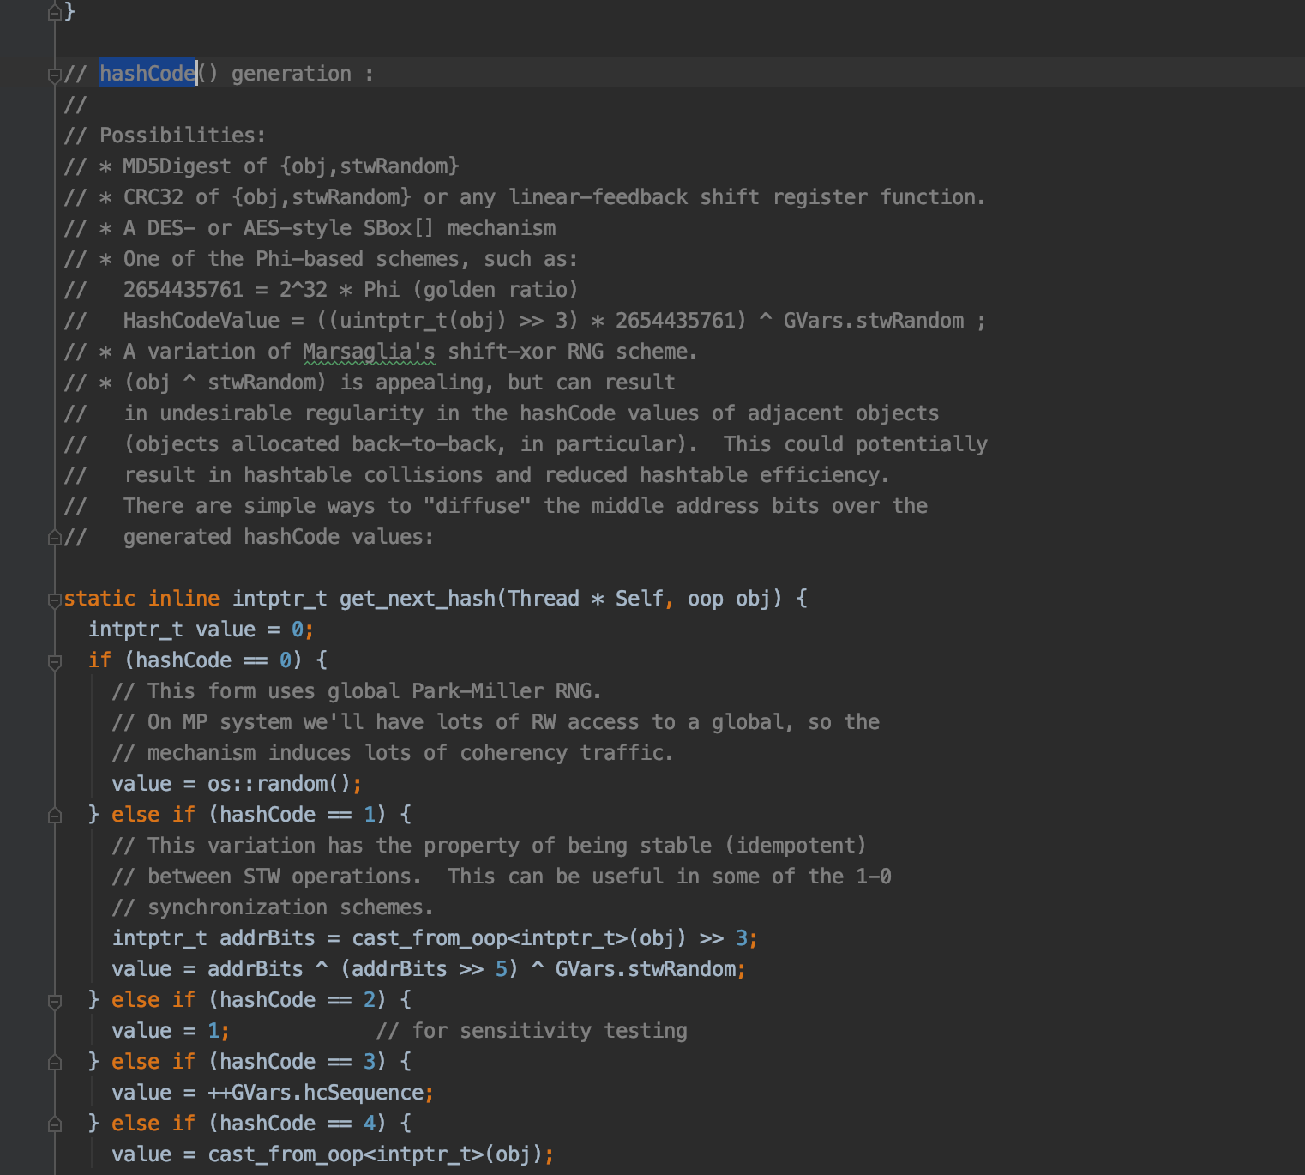Click '(idempotent)' in the comment
The width and height of the screenshot is (1305, 1175).
coord(795,846)
